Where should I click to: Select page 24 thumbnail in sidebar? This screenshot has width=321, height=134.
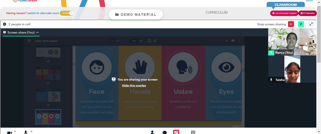click(48, 52)
